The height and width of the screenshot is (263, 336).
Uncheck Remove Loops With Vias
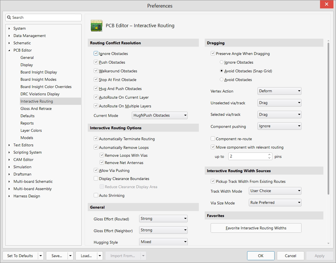[102, 155]
